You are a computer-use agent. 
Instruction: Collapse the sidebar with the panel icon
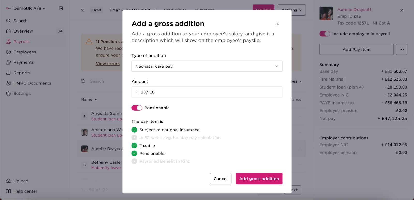click(x=61, y=8)
